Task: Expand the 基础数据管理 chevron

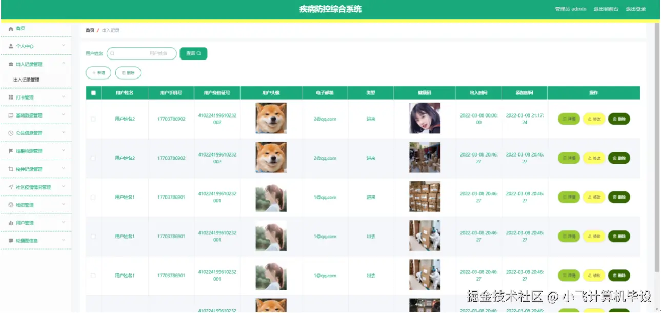Action: point(64,115)
